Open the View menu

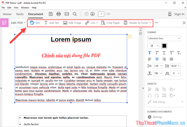17,8
